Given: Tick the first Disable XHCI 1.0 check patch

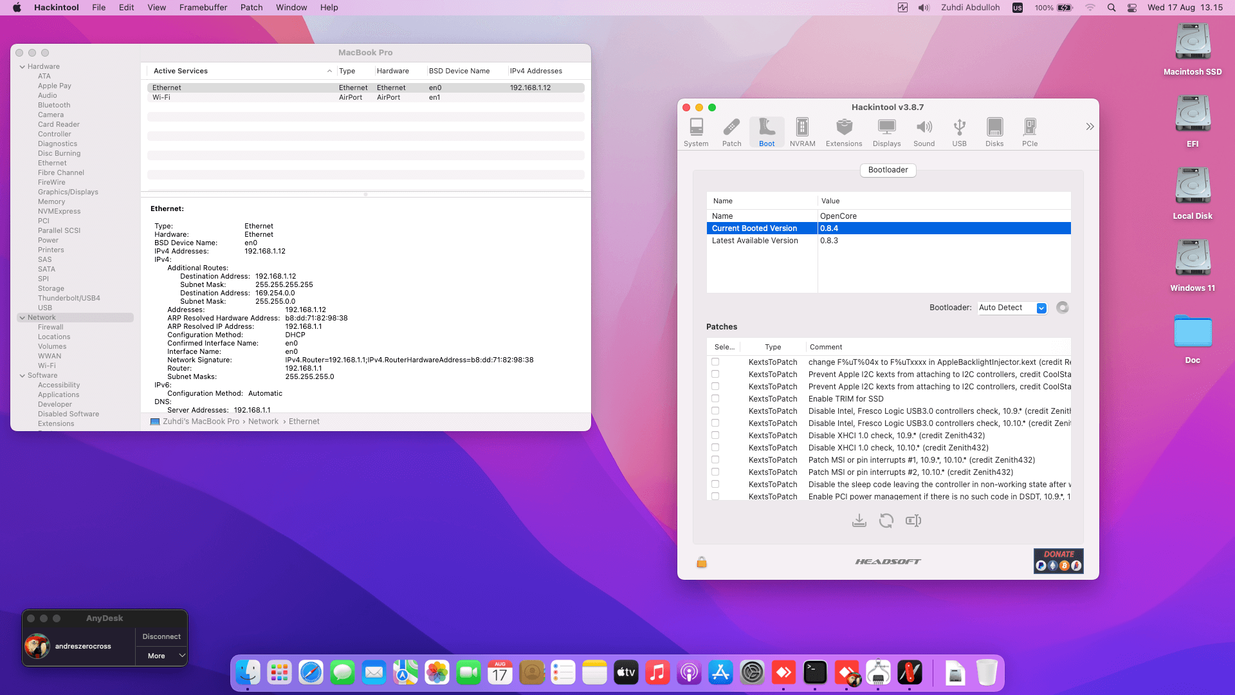Looking at the screenshot, I should click(x=715, y=435).
